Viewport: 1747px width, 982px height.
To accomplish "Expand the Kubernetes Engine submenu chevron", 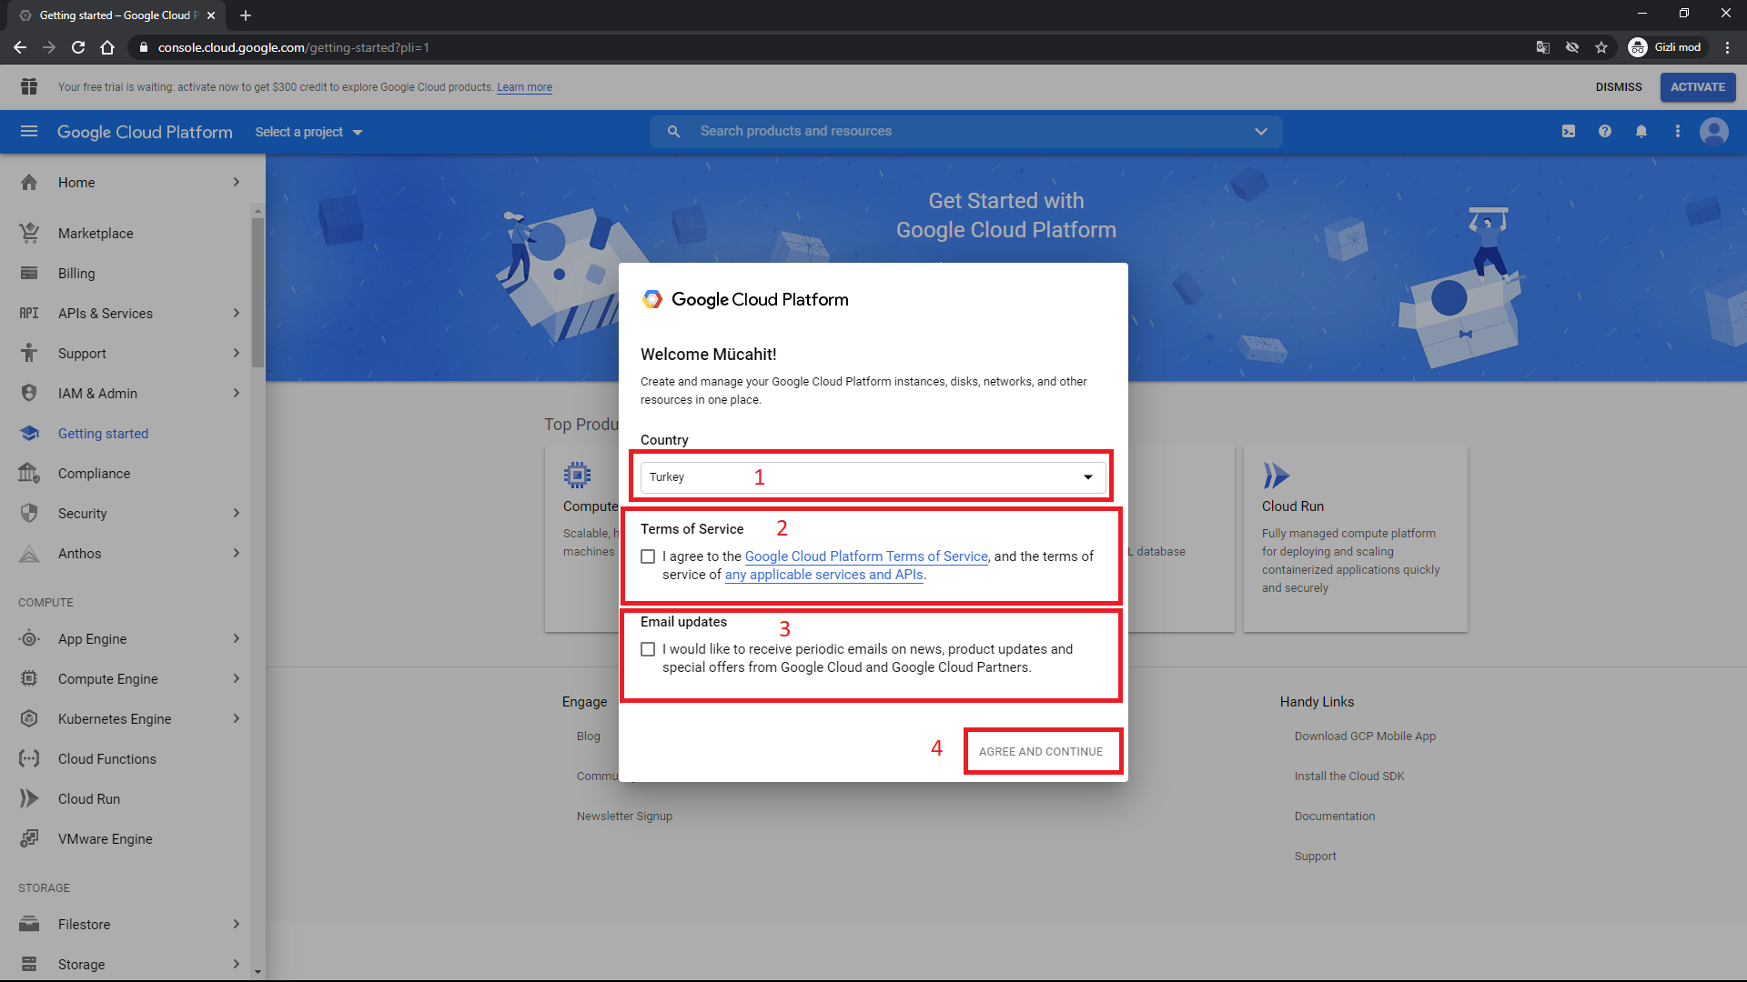I will (x=237, y=718).
